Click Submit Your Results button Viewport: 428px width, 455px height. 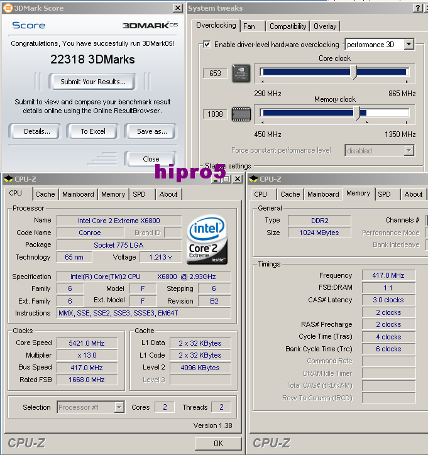click(x=93, y=82)
